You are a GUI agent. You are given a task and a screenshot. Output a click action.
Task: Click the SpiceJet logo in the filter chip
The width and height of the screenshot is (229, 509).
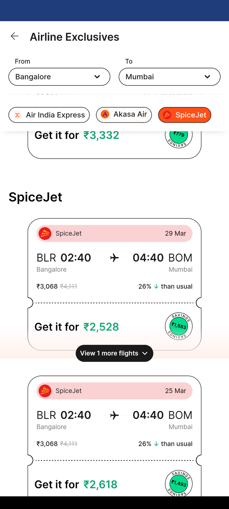pos(167,115)
